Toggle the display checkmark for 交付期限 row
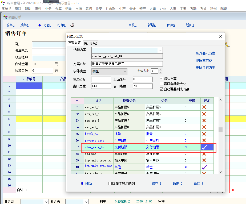This screenshot has height=204, width=246. [x=204, y=147]
